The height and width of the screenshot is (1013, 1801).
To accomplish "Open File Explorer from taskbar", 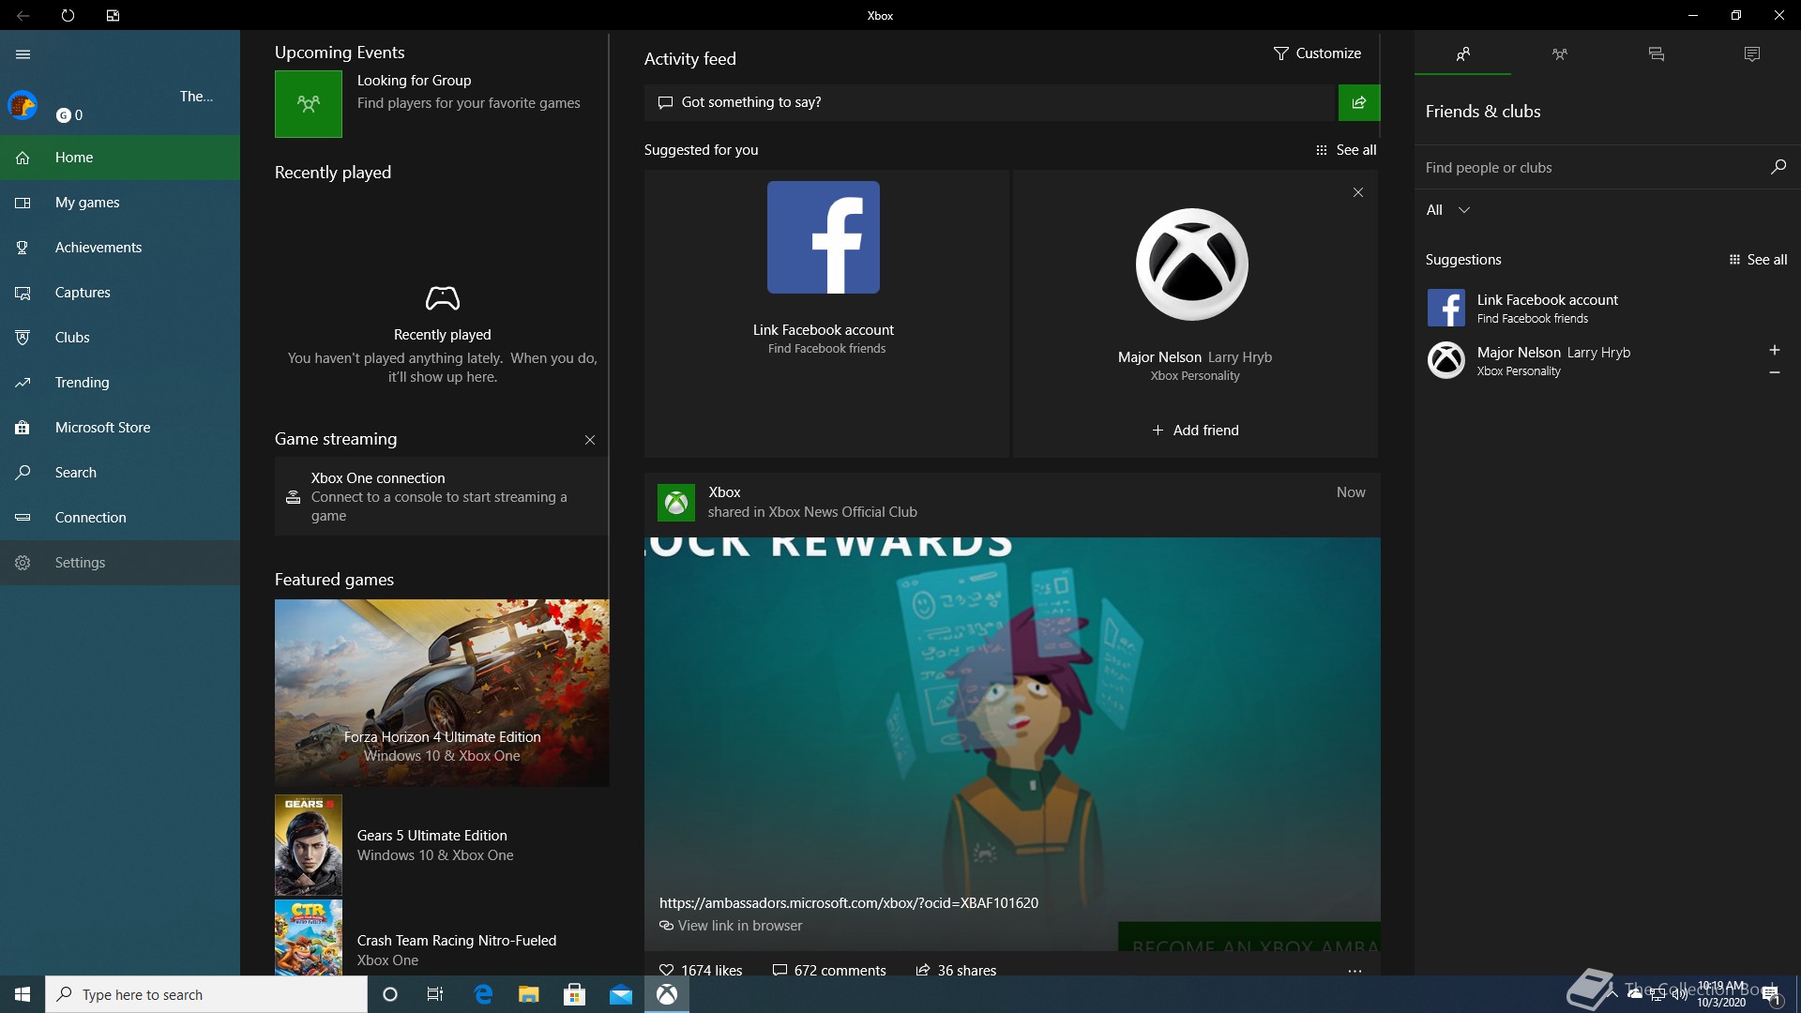I will [528, 994].
